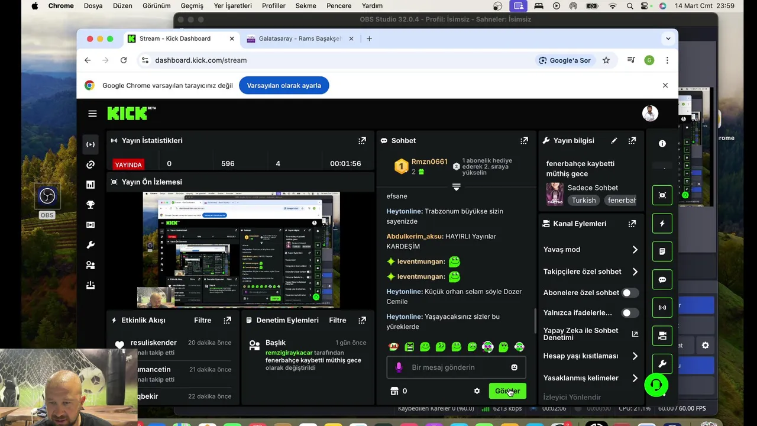Select the Turkish language tag
The width and height of the screenshot is (757, 426).
(x=584, y=201)
